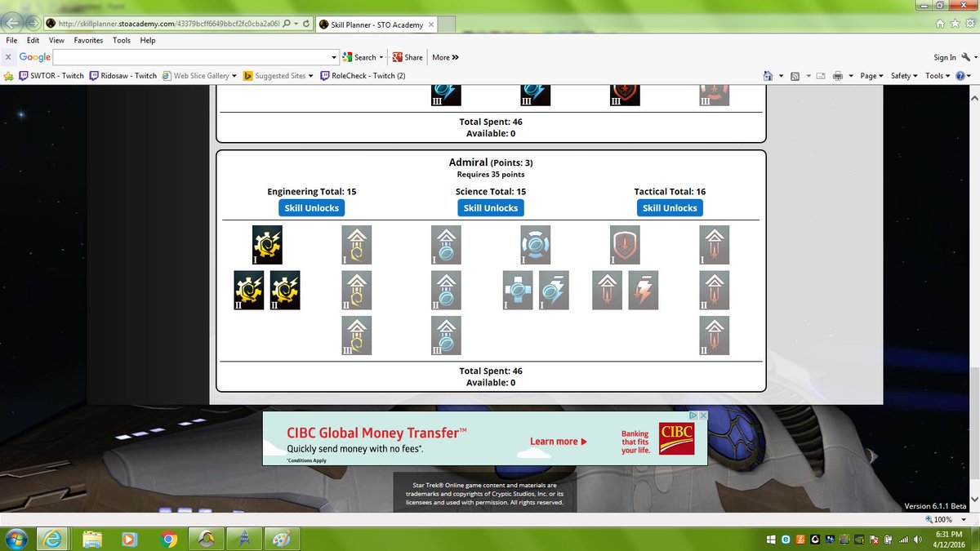Select the Science rank III training skill icon
Image resolution: width=980 pixels, height=551 pixels.
[x=446, y=335]
